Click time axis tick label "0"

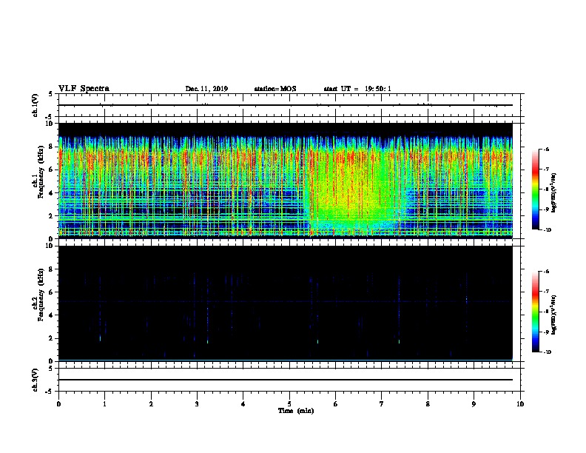58,403
